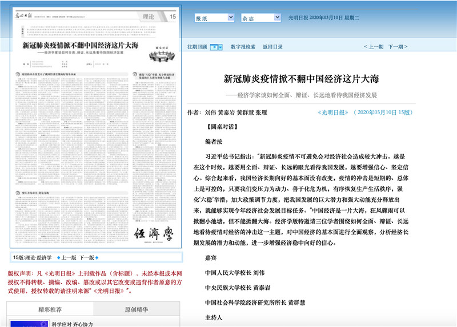
Task: Open 数字报检索 search link
Action: click(243, 47)
